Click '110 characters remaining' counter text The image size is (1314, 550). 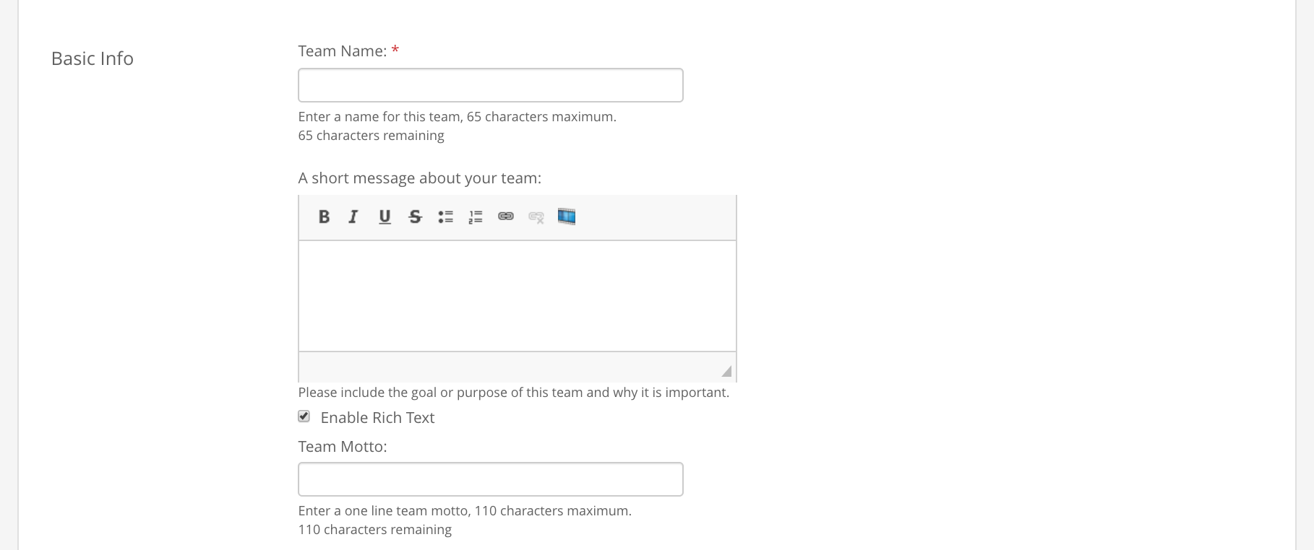(x=375, y=530)
